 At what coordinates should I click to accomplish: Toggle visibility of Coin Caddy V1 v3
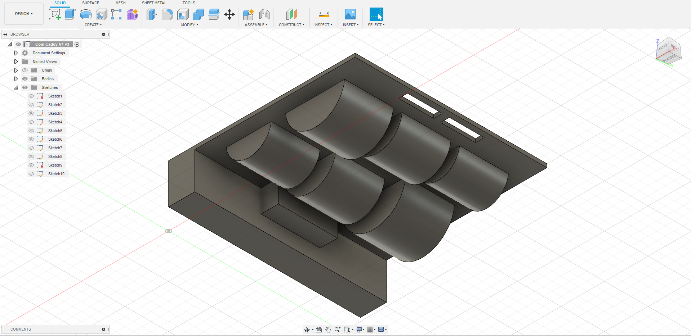point(18,44)
